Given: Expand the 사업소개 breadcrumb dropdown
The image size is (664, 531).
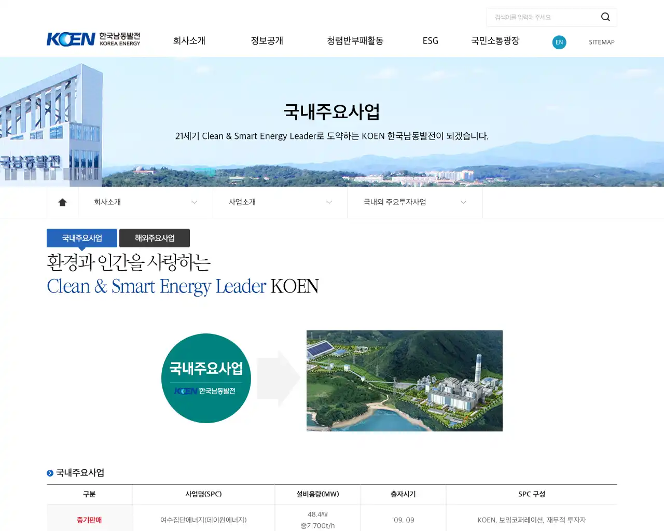Looking at the screenshot, I should (280, 202).
